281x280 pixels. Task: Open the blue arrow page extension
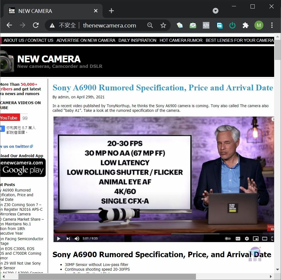click(219, 25)
